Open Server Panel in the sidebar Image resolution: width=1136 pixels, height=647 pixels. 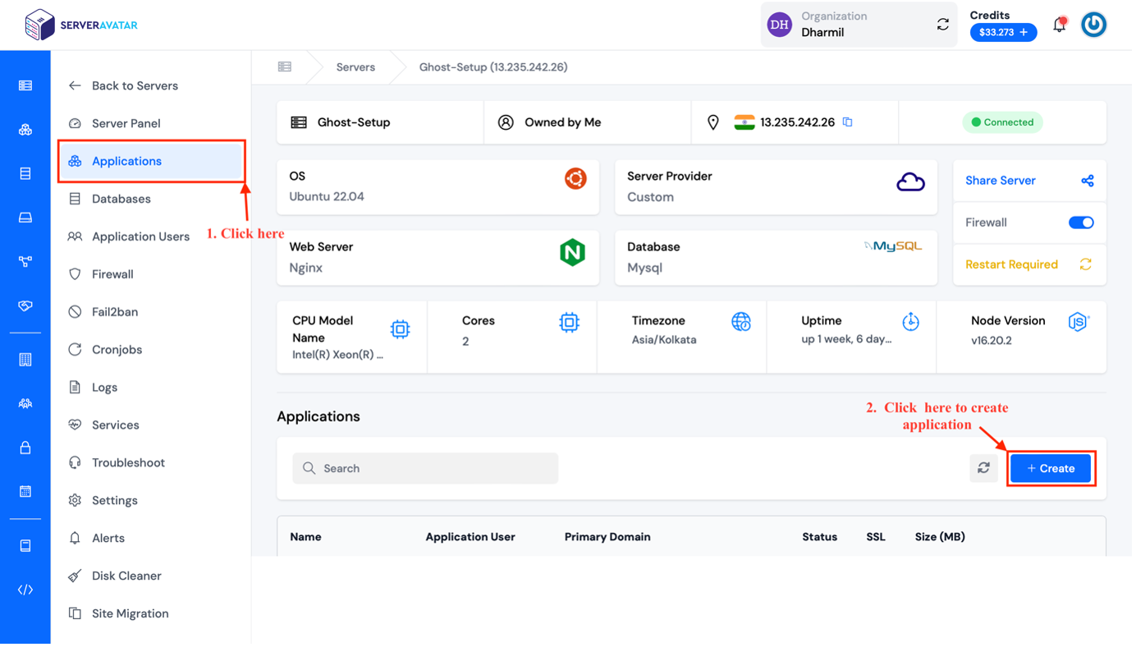point(115,123)
